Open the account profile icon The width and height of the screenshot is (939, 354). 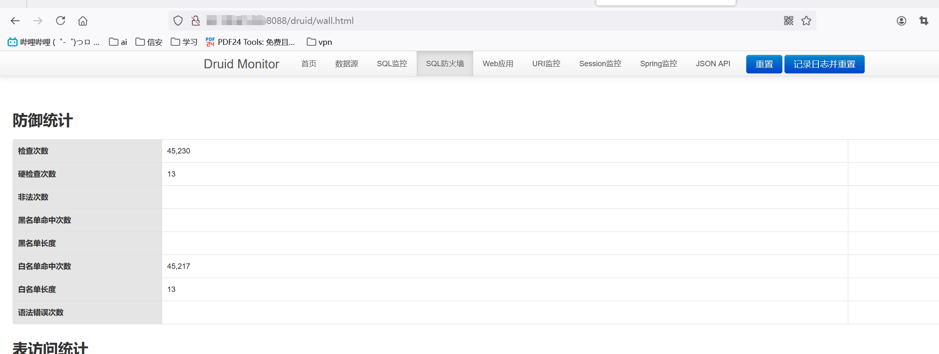click(x=901, y=21)
